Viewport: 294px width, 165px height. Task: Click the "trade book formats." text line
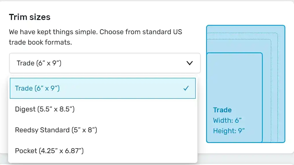[x=40, y=42]
